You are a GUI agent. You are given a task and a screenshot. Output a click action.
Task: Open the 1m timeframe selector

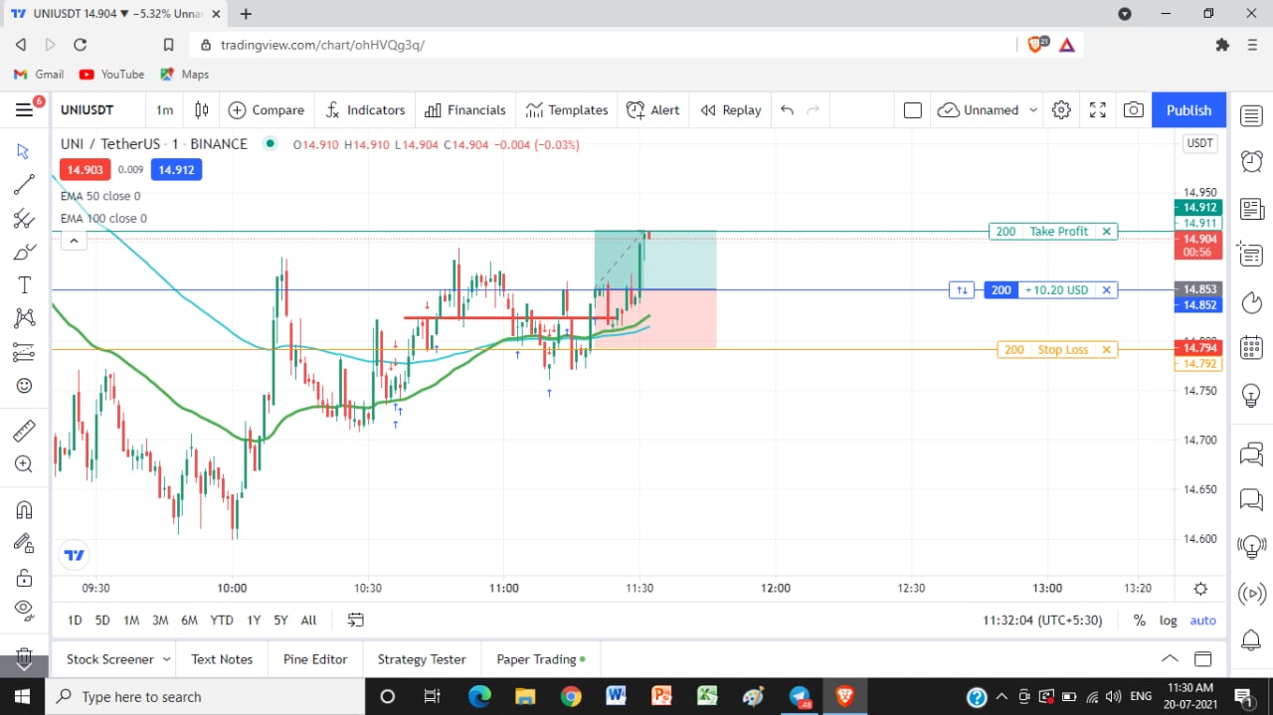tap(164, 110)
